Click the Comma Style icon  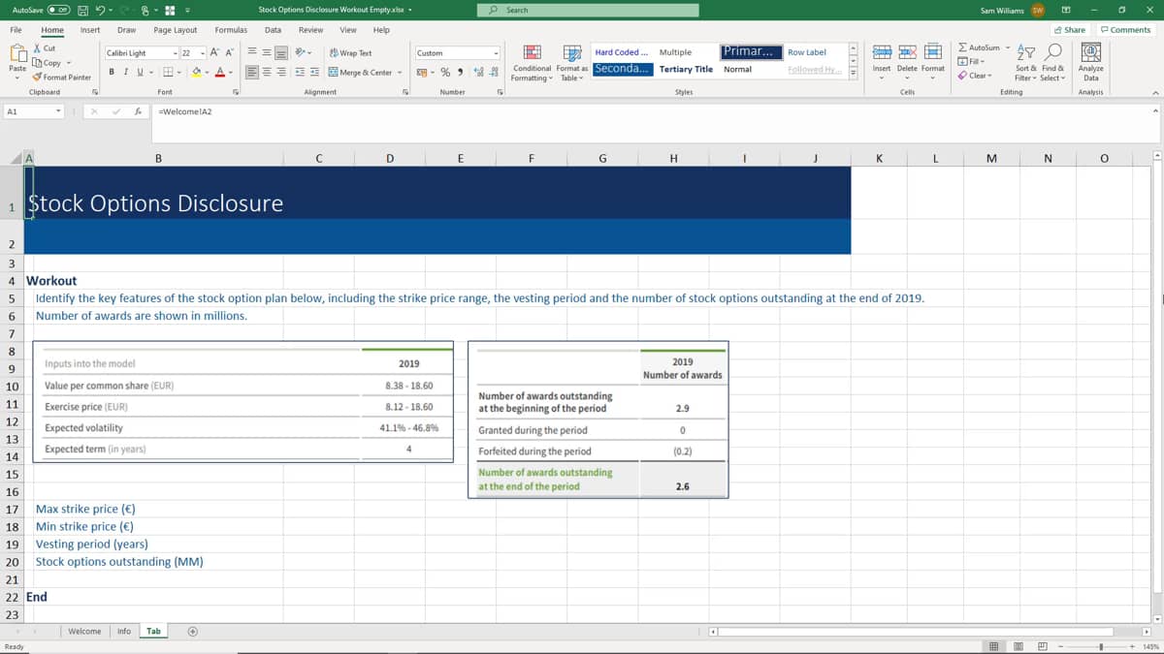point(459,73)
